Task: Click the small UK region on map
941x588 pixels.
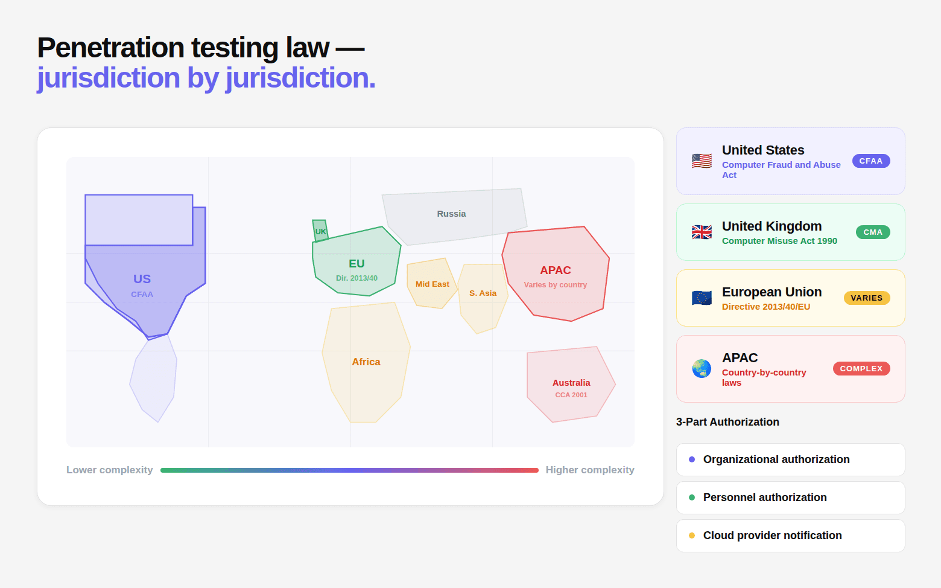Action: [320, 231]
